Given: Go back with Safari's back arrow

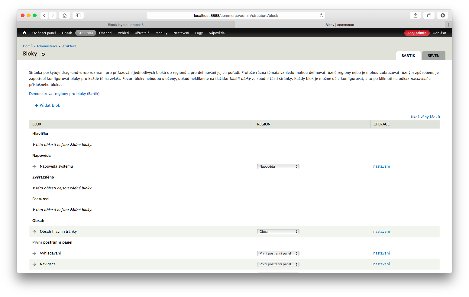Looking at the screenshot, I should (x=44, y=15).
